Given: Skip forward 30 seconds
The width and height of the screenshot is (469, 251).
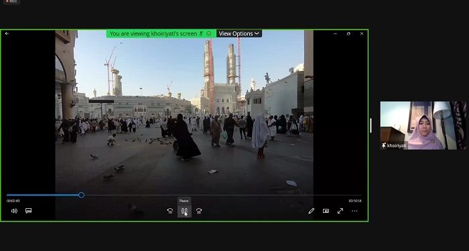Looking at the screenshot, I should pyautogui.click(x=199, y=211).
